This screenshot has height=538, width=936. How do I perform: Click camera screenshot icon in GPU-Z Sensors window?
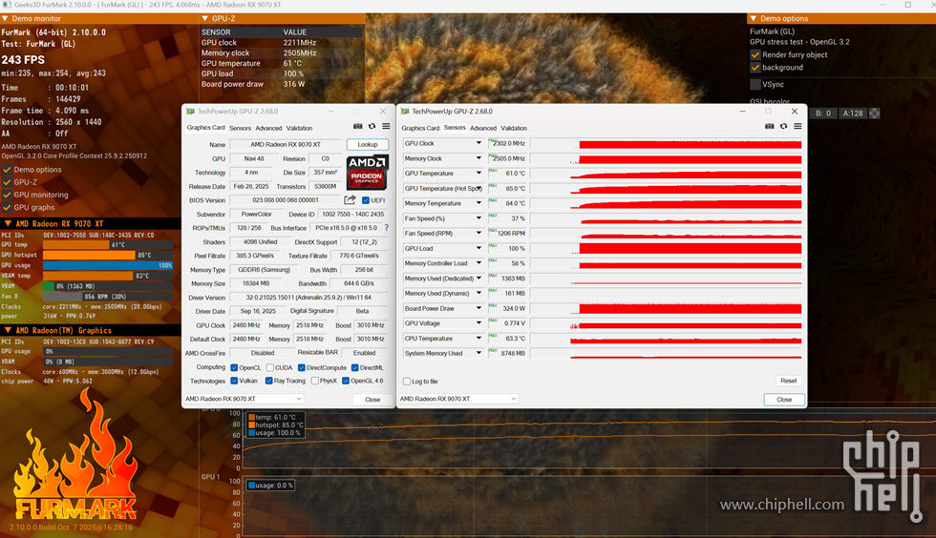coord(770,127)
